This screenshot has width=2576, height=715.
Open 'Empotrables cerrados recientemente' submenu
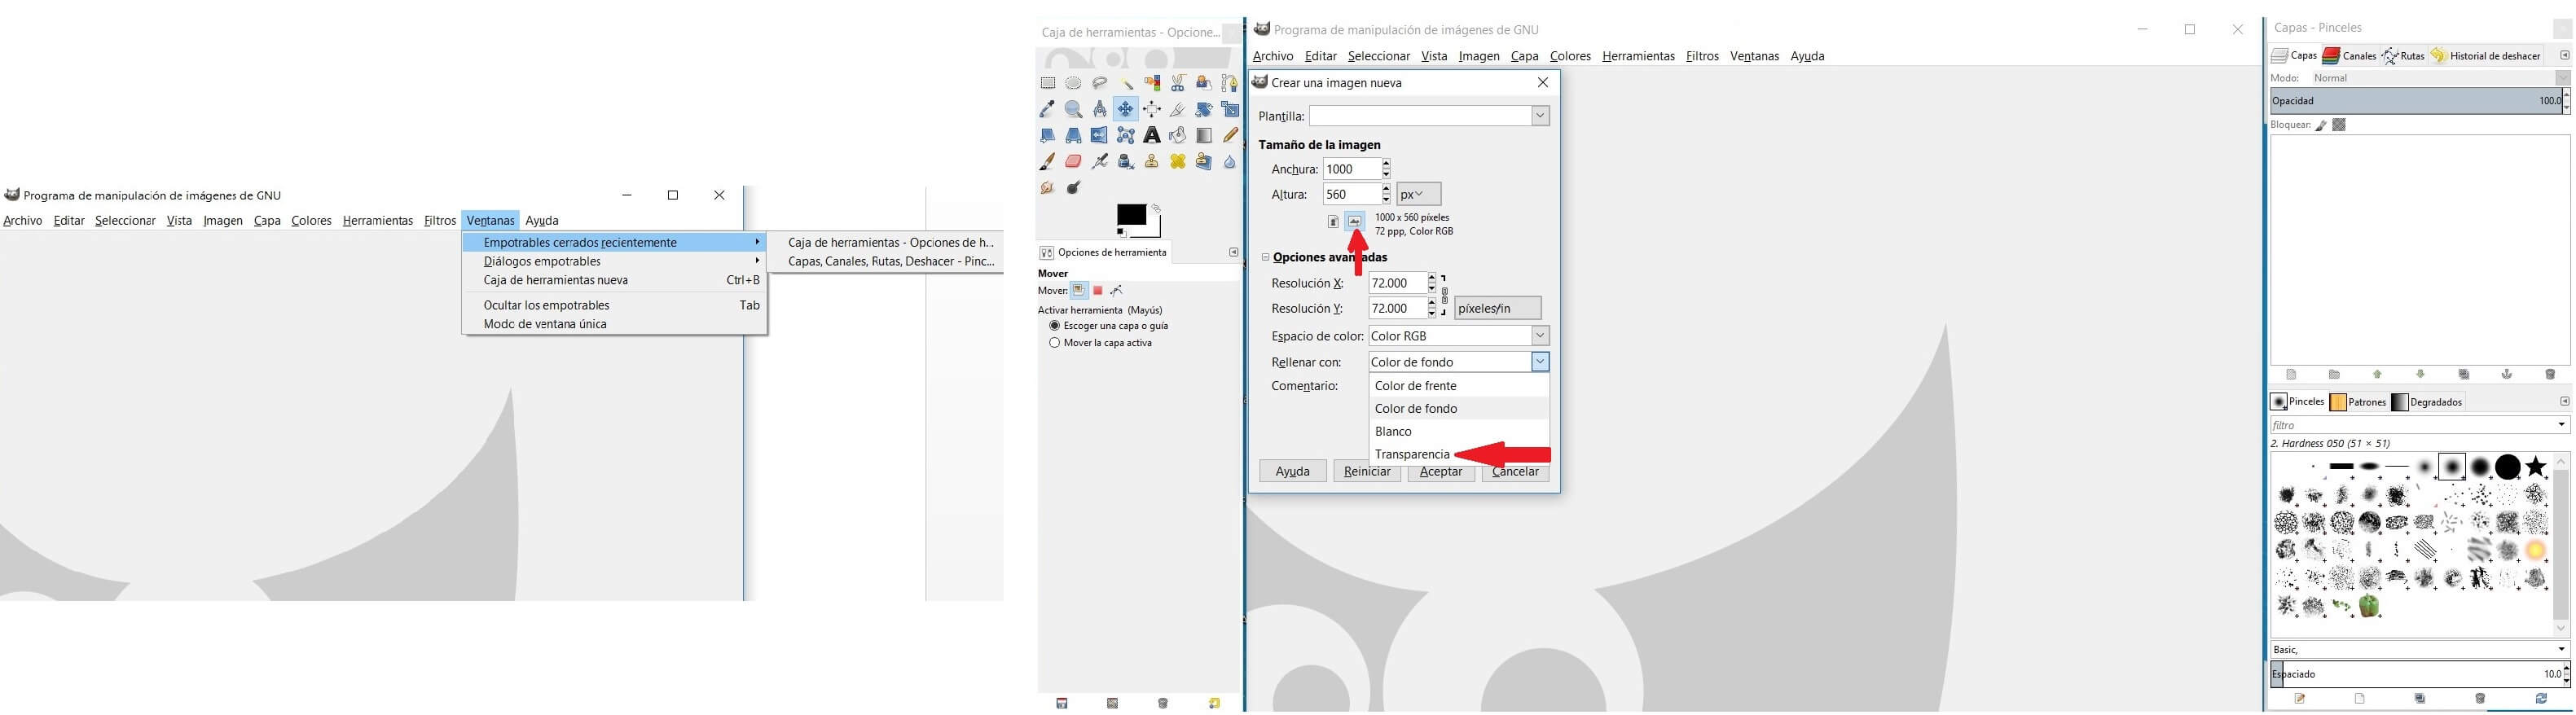pyautogui.click(x=615, y=242)
